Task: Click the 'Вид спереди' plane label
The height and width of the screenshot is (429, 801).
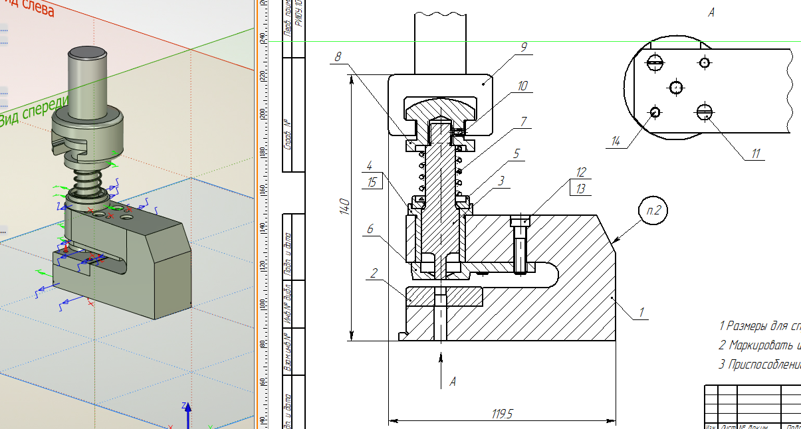Action: coord(33,110)
